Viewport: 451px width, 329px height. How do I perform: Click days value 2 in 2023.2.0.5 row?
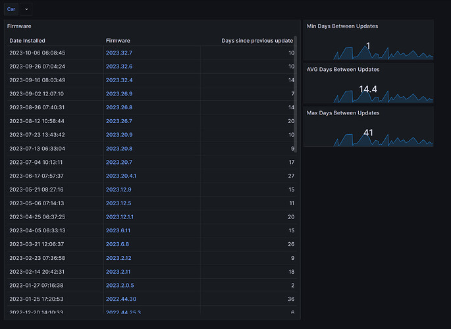pyautogui.click(x=293, y=286)
